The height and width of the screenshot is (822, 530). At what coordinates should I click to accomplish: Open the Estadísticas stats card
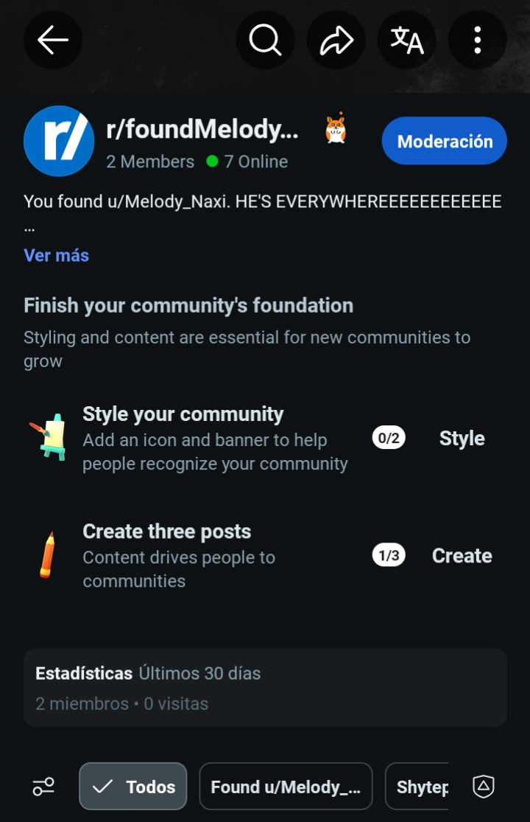point(265,688)
